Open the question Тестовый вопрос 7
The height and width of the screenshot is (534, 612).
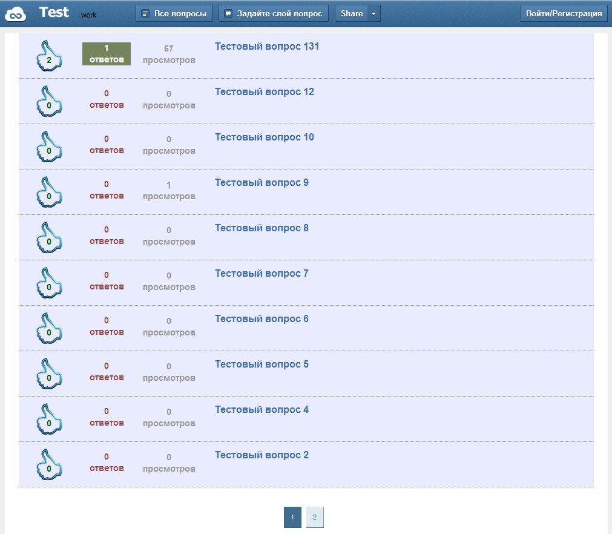click(x=262, y=274)
